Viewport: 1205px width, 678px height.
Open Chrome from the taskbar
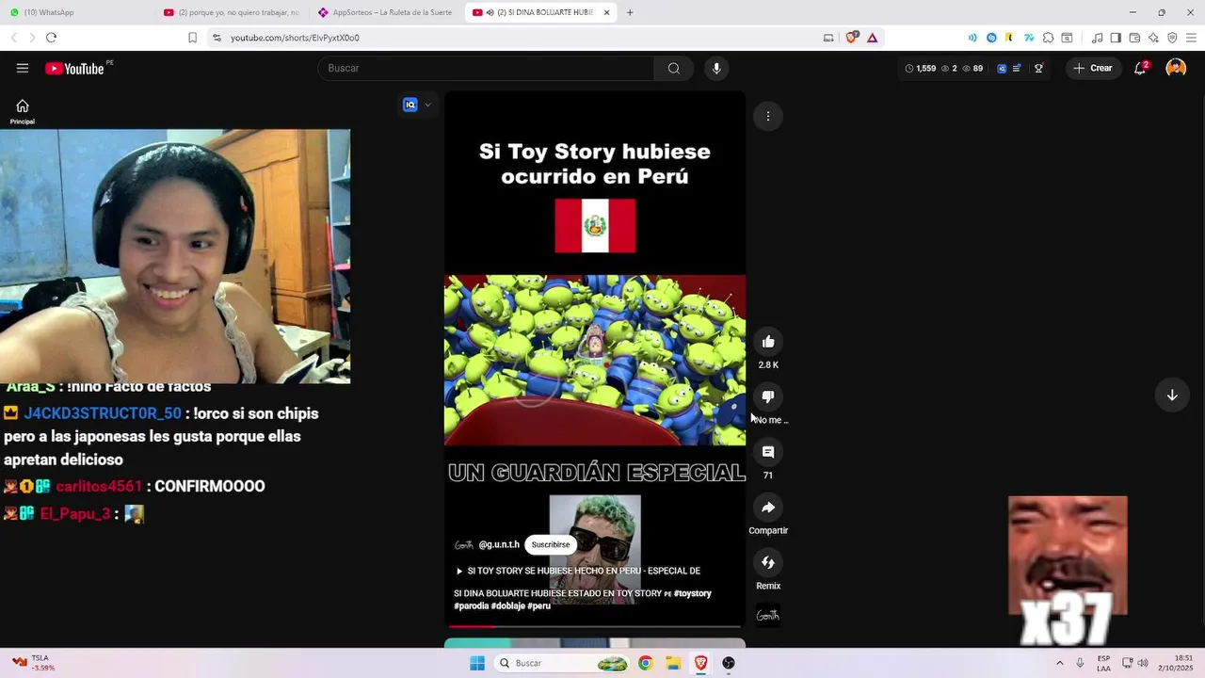(x=645, y=663)
